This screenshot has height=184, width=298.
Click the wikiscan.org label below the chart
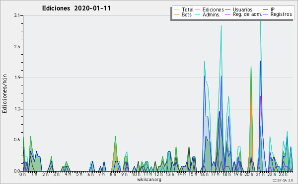tap(149, 180)
